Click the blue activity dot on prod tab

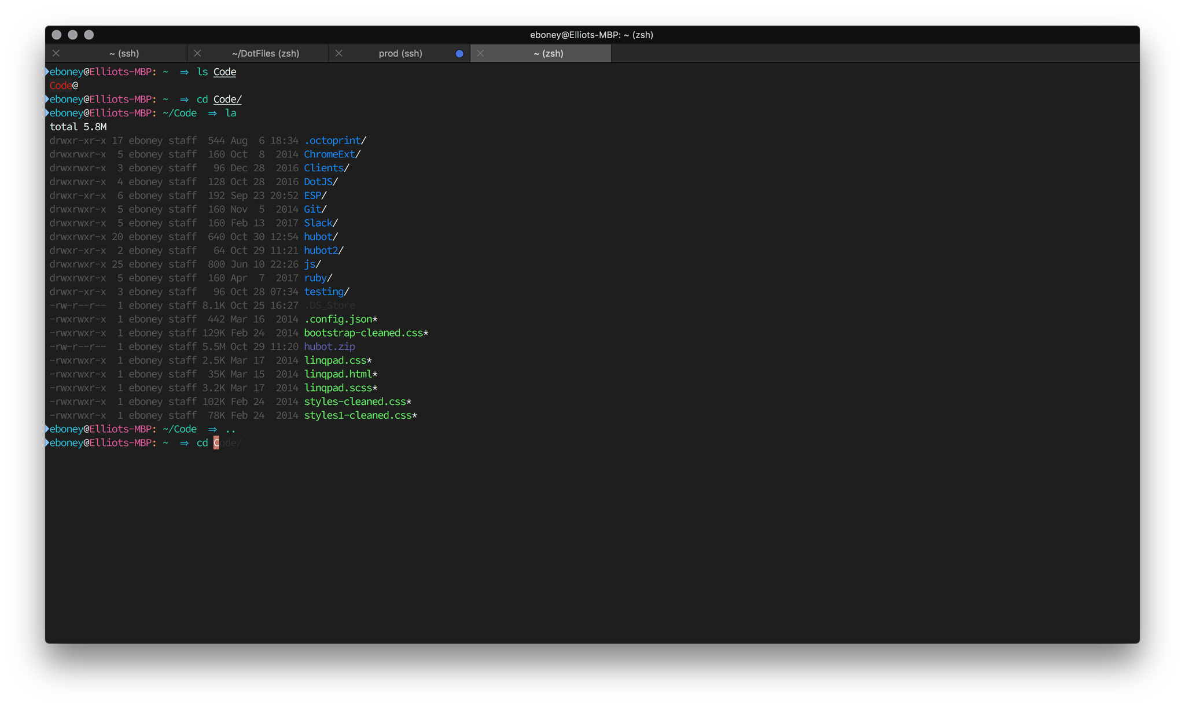point(459,53)
